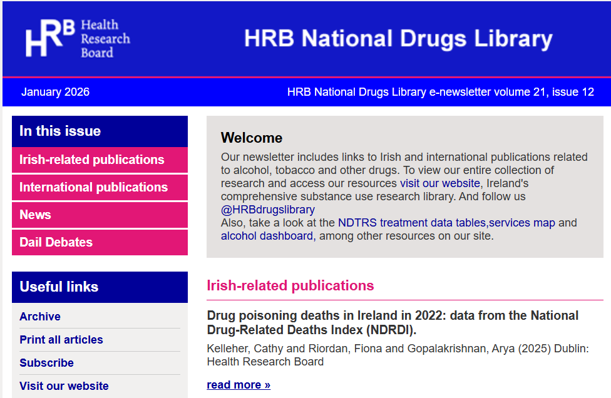This screenshot has height=398, width=611.
Task: Click the 'Drug poisoning deaths in Ireland in 2022' title
Action: click(393, 322)
